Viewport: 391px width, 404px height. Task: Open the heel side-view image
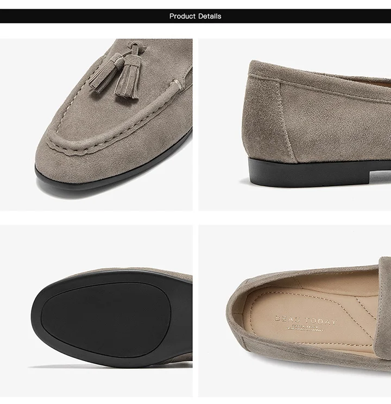(x=294, y=125)
